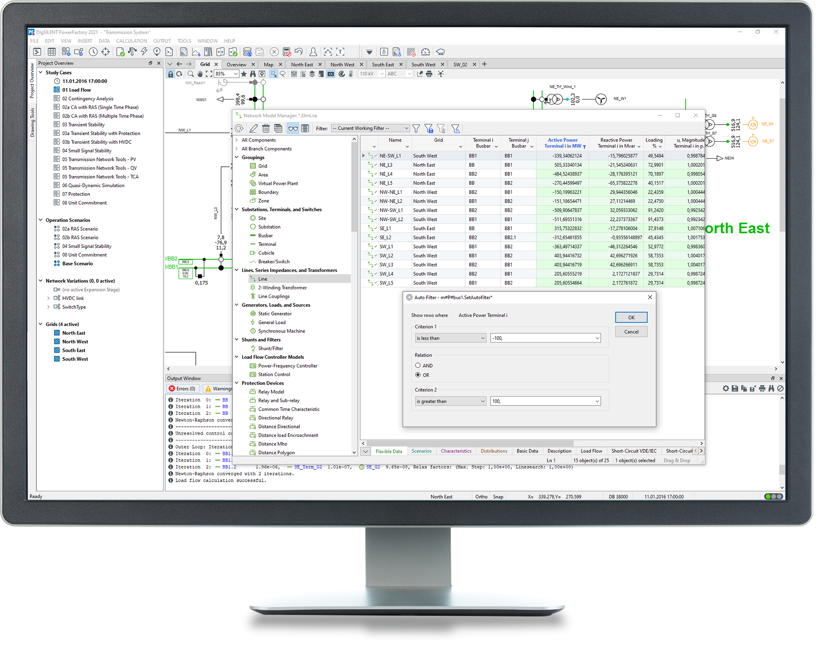Image resolution: width=820 pixels, height=657 pixels.
Task: Click the freeze mode lock icon
Action: pos(171,74)
